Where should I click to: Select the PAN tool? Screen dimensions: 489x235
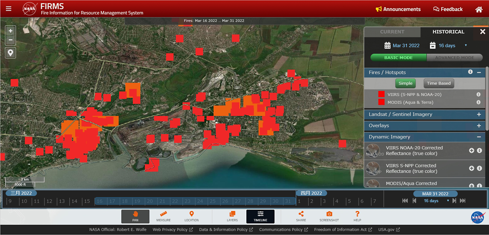tap(135, 216)
